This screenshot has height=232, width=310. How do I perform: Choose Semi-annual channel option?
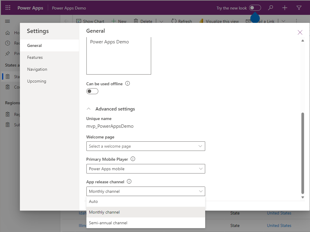[146, 223]
